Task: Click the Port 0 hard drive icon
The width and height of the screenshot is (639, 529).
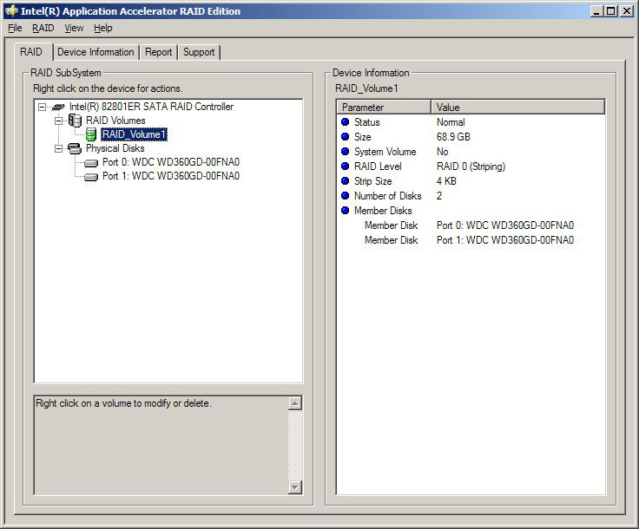Action: tap(91, 163)
